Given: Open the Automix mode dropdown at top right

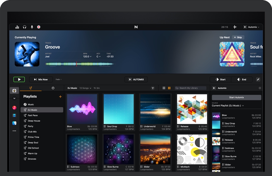Looking at the screenshot, I should point(251,27).
